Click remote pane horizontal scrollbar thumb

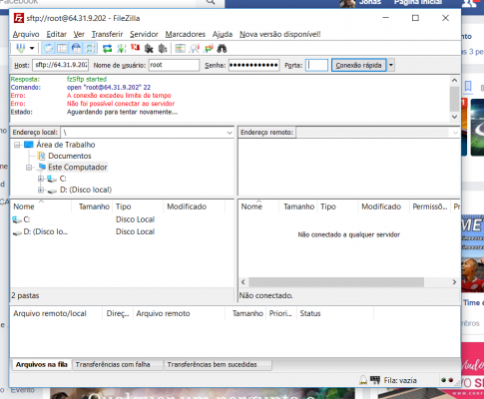pyautogui.click(x=336, y=282)
